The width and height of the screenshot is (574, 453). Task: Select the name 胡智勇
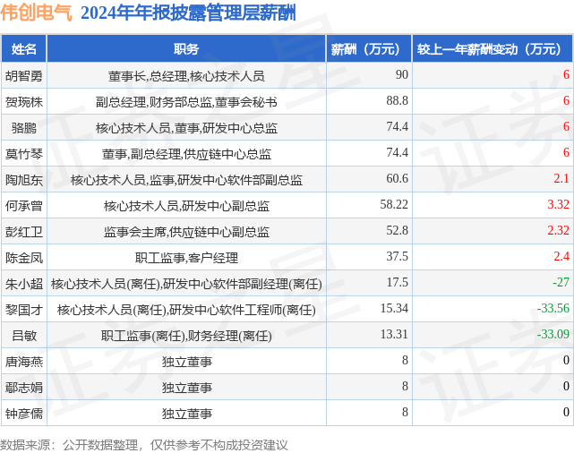click(x=24, y=76)
